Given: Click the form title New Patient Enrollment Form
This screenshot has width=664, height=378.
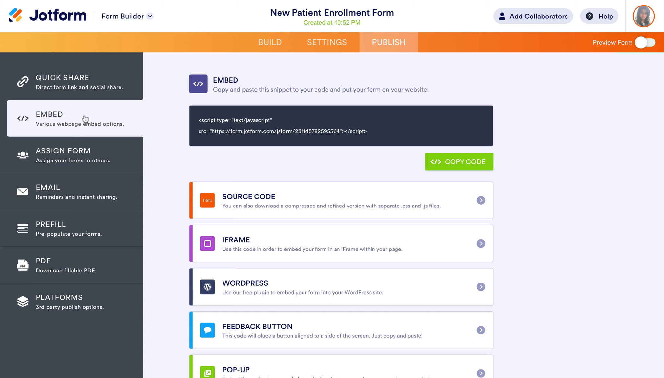Looking at the screenshot, I should [332, 13].
